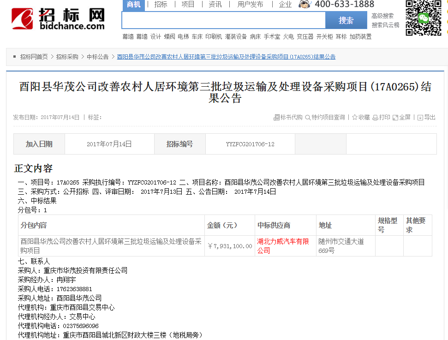Select the 项目 search tab
Screen dimensions: 448x340
pos(188,4)
